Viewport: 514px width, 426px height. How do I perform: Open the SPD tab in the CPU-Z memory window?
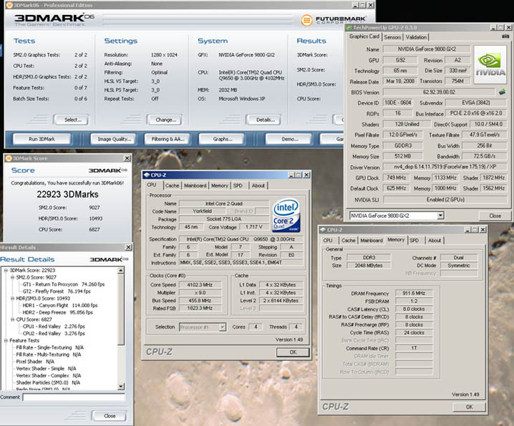tap(414, 240)
